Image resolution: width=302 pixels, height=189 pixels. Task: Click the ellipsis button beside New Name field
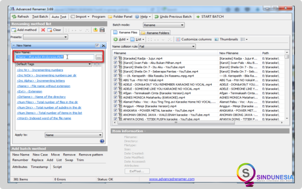tap(99, 57)
